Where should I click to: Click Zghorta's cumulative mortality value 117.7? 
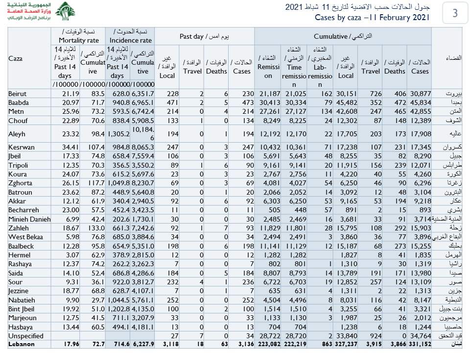pos(96,183)
